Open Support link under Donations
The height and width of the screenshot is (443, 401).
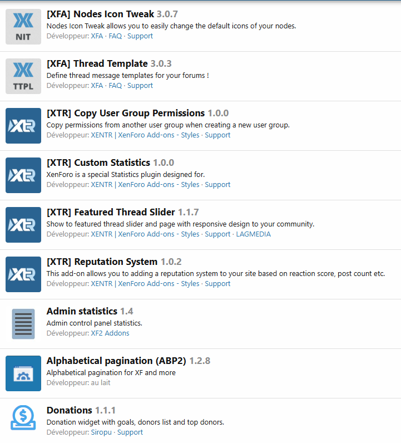[x=130, y=432]
